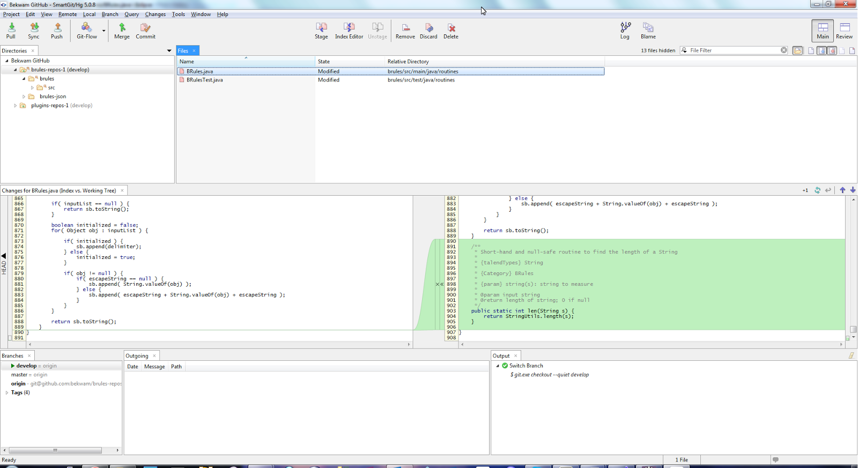Toggle the last page file filter button
The width and height of the screenshot is (858, 468).
click(x=852, y=50)
